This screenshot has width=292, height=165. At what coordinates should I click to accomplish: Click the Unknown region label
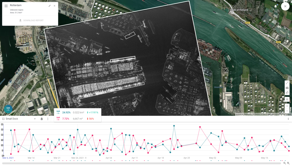click(17, 10)
